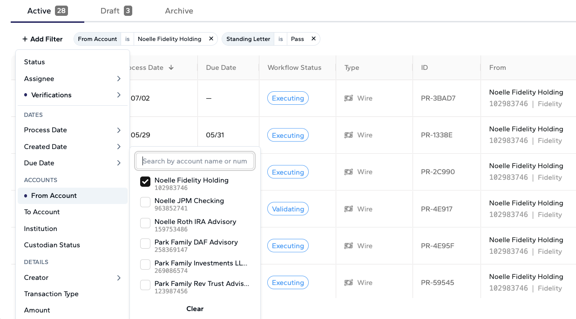This screenshot has height=319, width=576.
Task: Focus the account name search field
Action: pyautogui.click(x=195, y=161)
